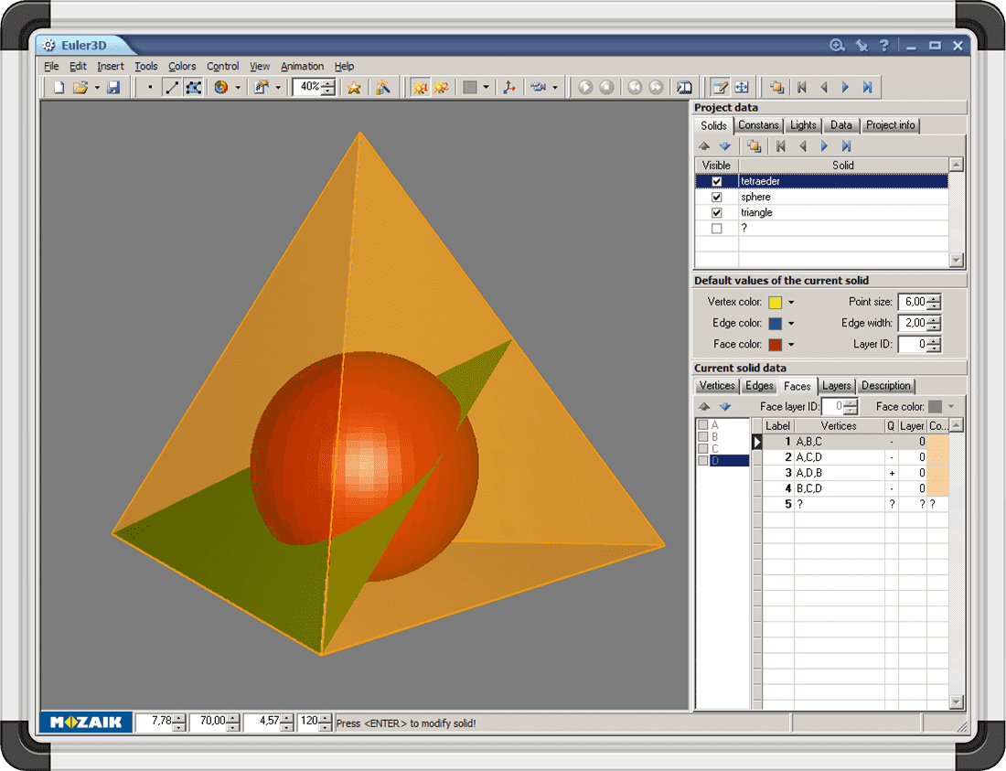Switch to the Lights tab
Screen dimensions: 1006x771
[x=803, y=125]
